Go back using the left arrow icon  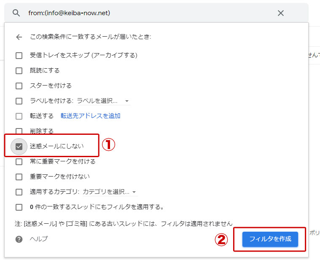pyautogui.click(x=19, y=37)
